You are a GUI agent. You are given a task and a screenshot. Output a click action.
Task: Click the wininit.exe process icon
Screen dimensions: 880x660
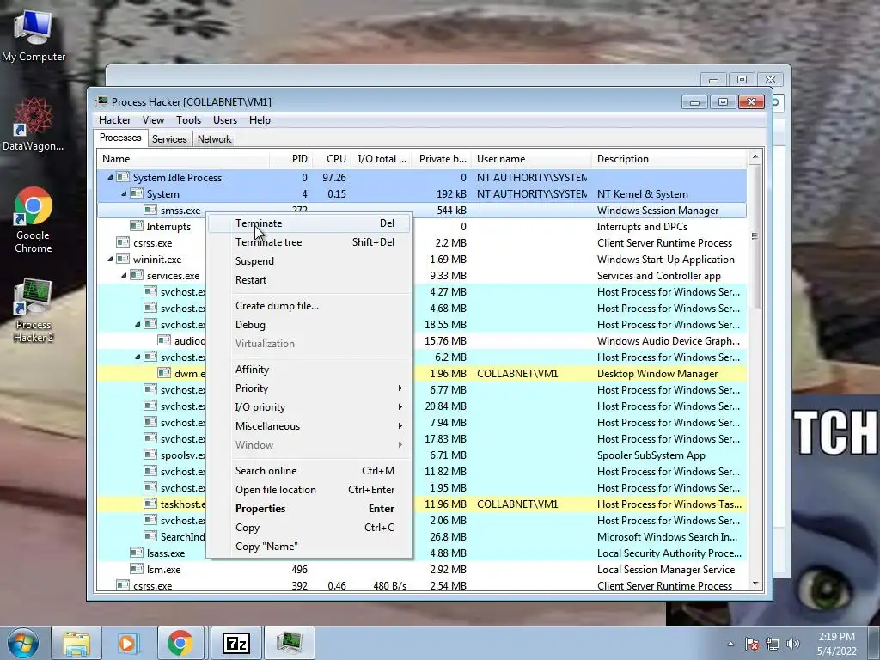pyautogui.click(x=123, y=260)
